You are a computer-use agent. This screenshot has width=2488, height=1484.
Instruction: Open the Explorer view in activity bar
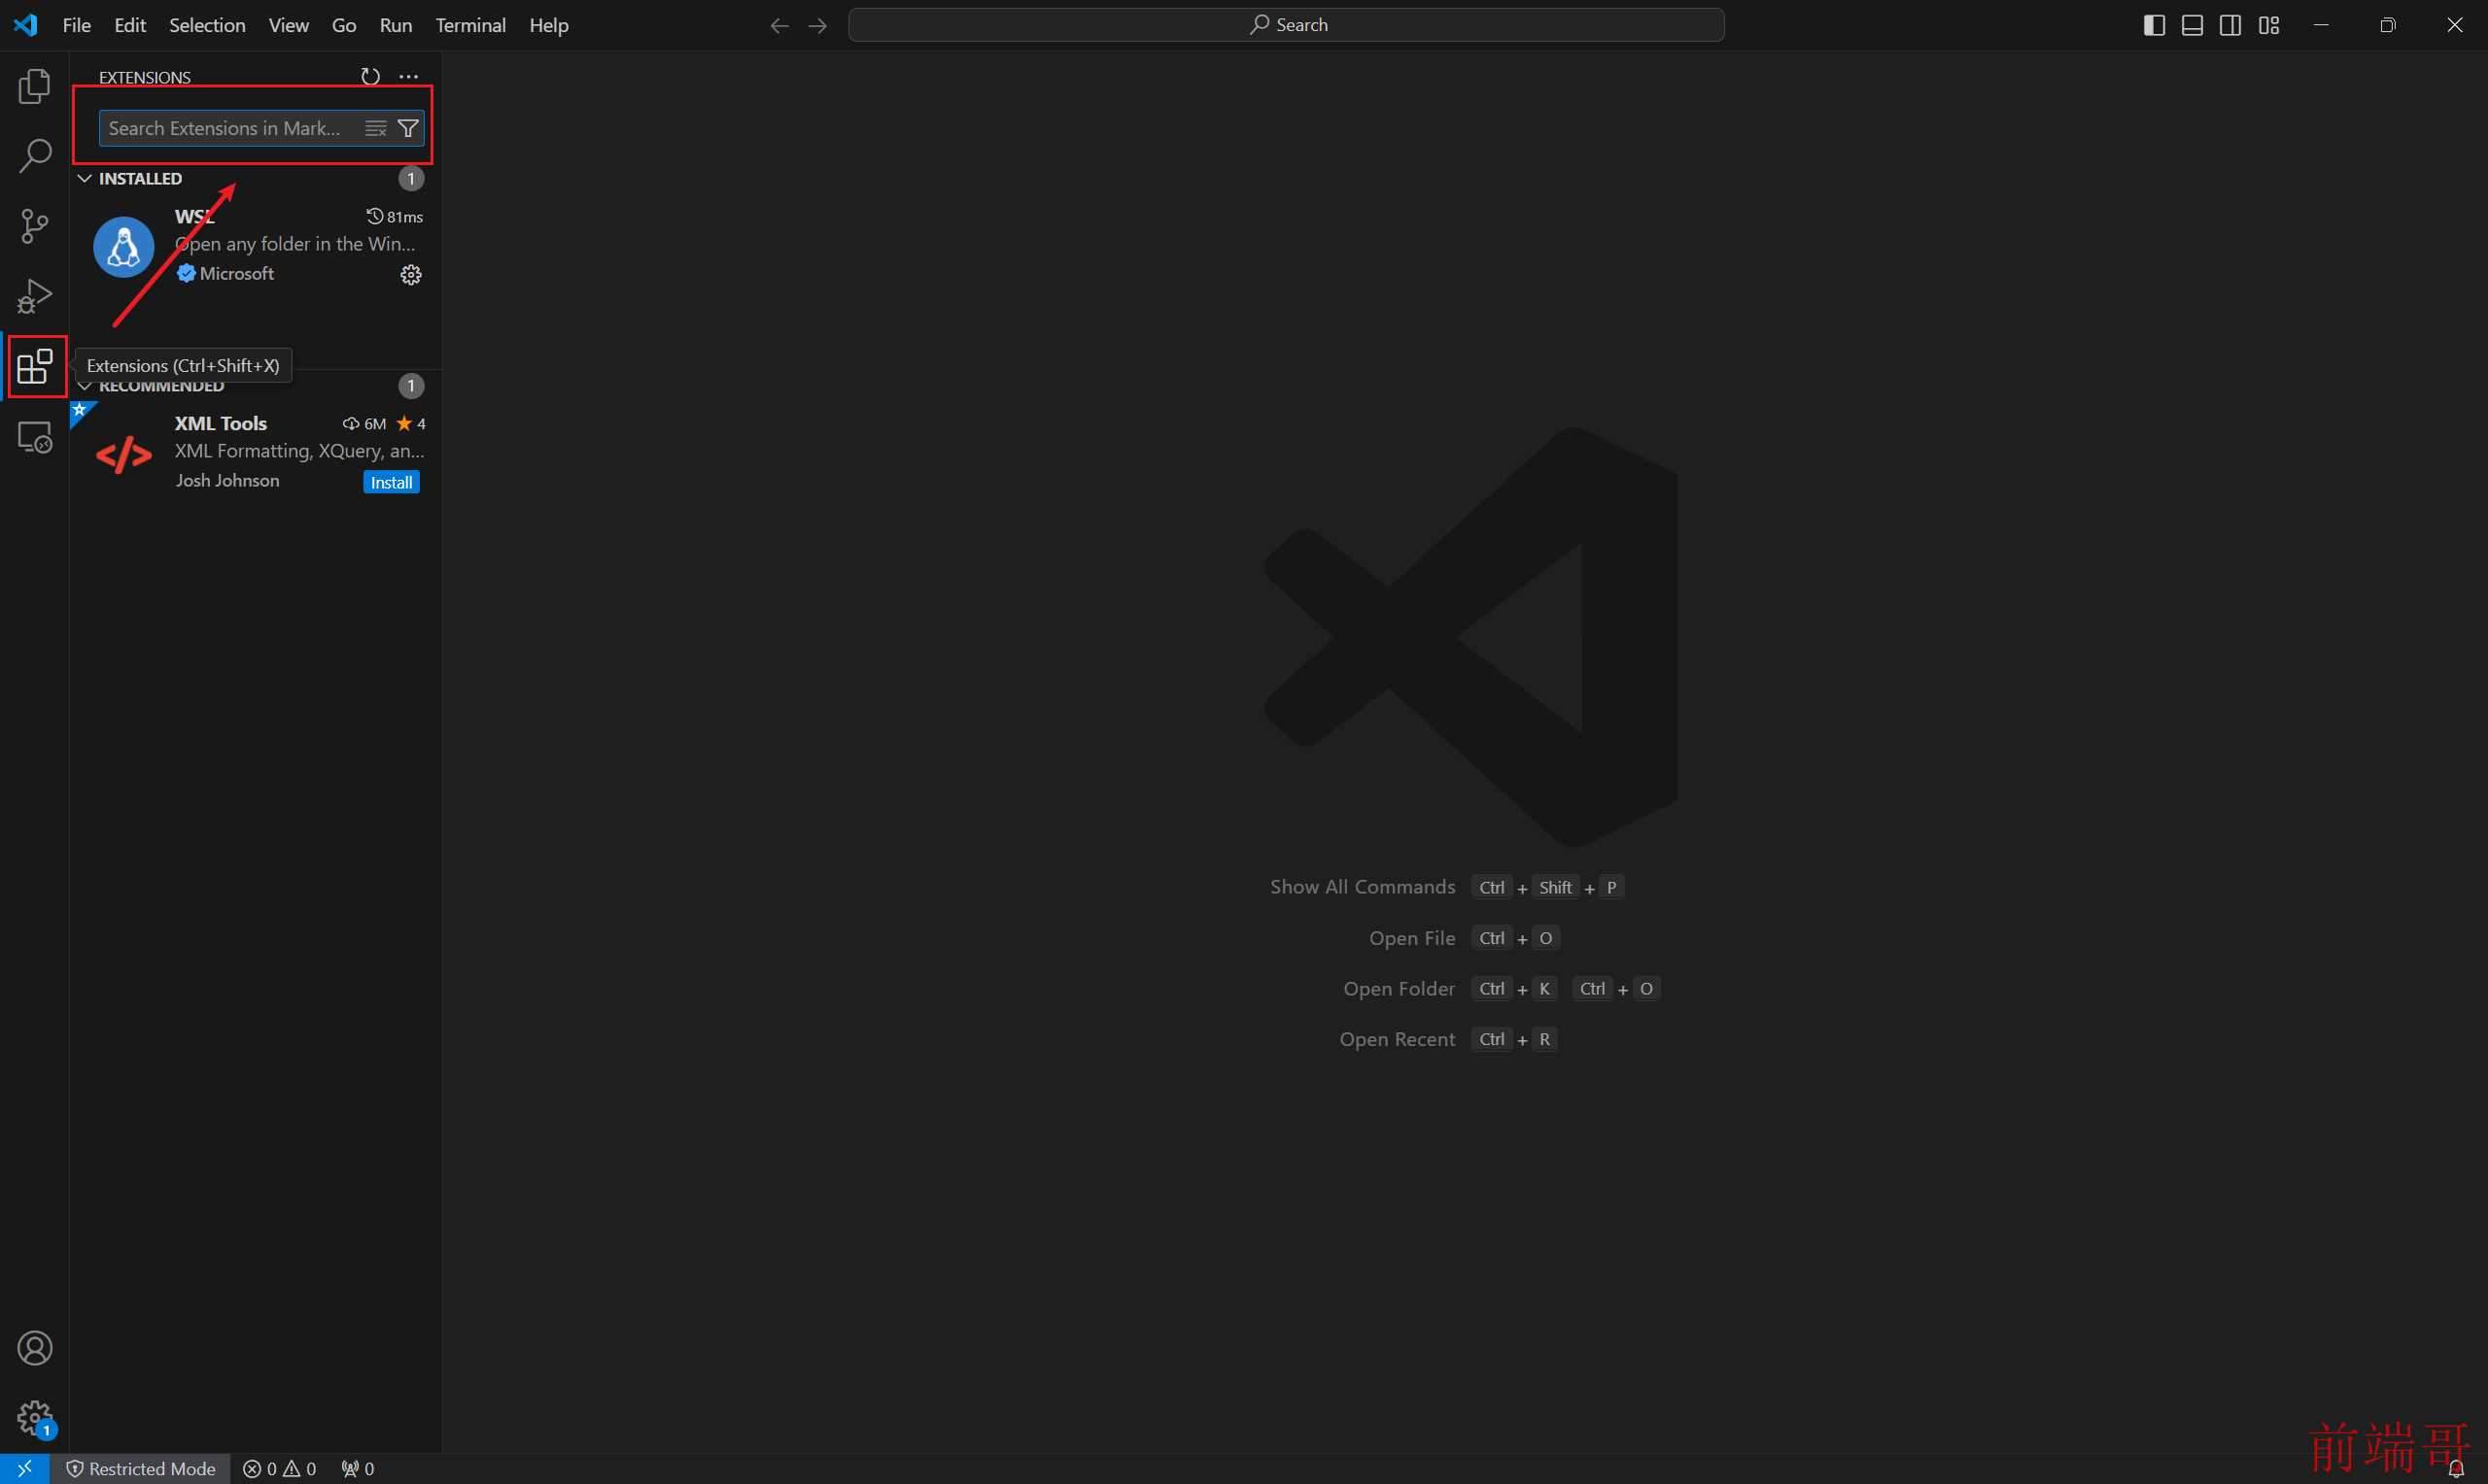click(x=34, y=87)
